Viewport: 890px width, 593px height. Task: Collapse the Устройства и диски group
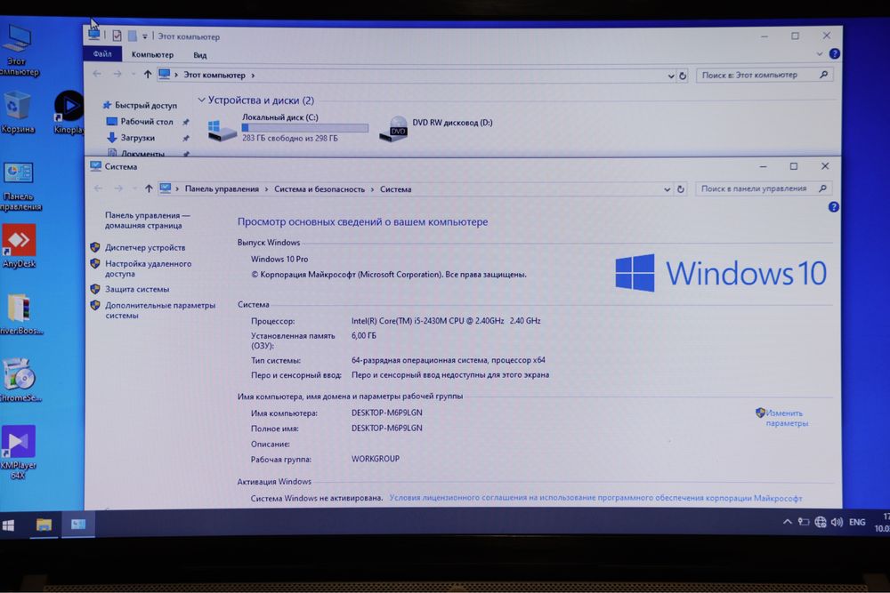click(201, 100)
